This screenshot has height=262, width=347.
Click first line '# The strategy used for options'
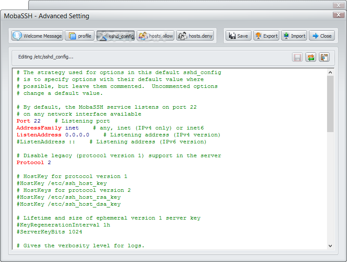coord(119,72)
